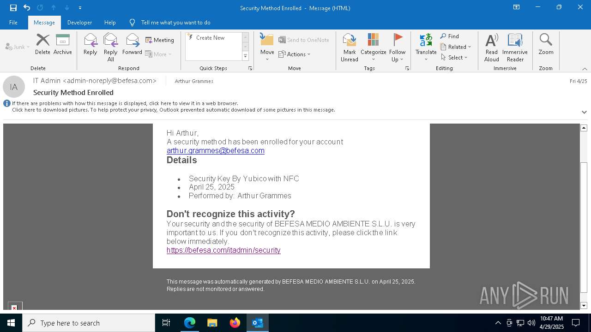
Task: Open the befesa.com/itadmin/security link
Action: (223, 250)
